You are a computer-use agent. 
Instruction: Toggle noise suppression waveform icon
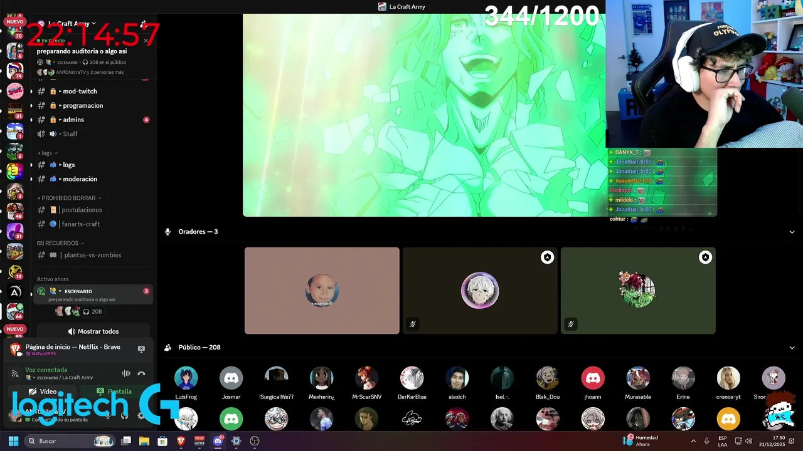point(126,373)
